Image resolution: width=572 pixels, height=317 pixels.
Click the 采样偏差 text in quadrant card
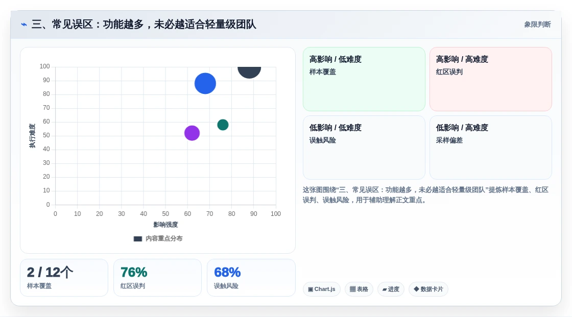pyautogui.click(x=449, y=140)
